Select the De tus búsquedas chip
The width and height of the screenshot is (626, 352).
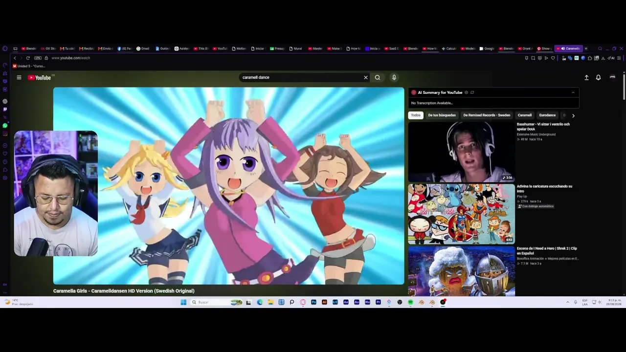[442, 115]
